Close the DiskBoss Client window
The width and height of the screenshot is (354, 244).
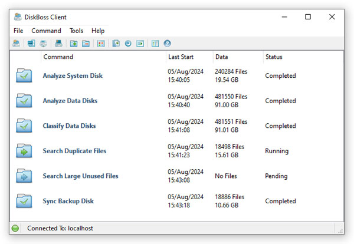click(332, 17)
